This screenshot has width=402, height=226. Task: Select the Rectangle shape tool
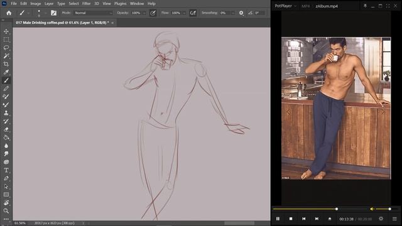pos(6,195)
